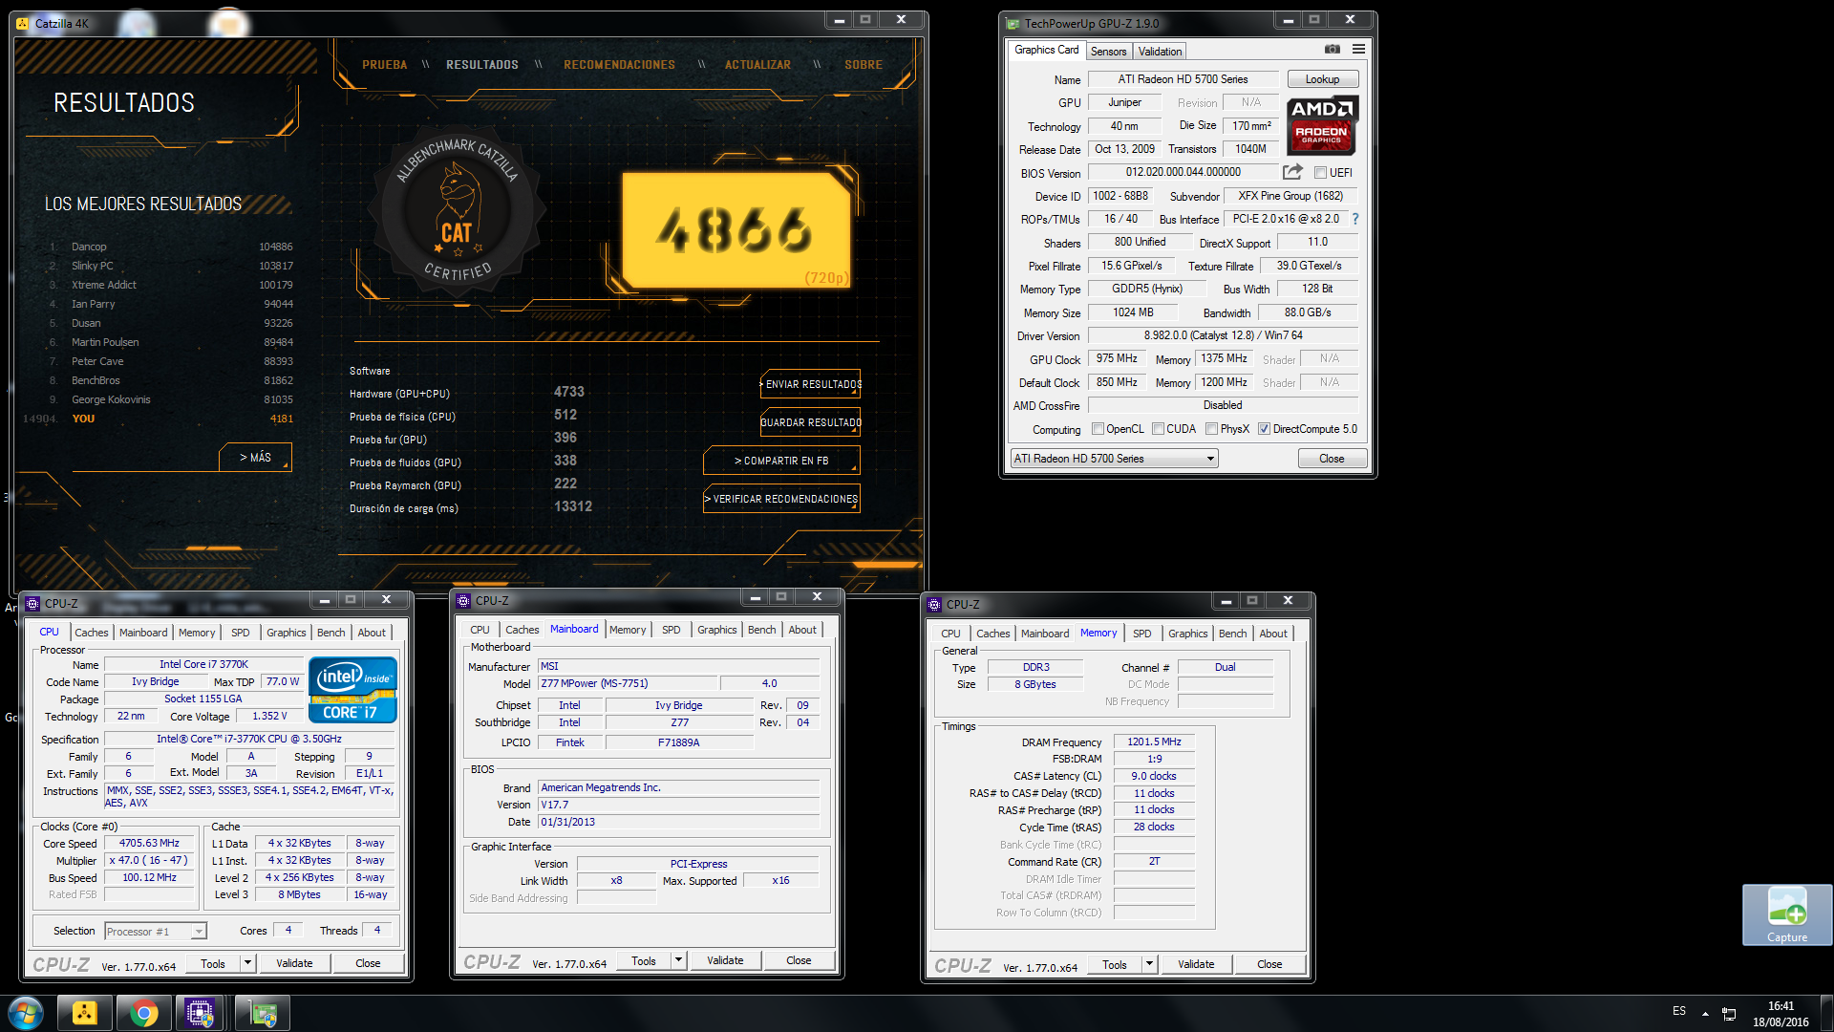Open the ATI Radeon HD 5700 Series card dropdown

pyautogui.click(x=1114, y=459)
